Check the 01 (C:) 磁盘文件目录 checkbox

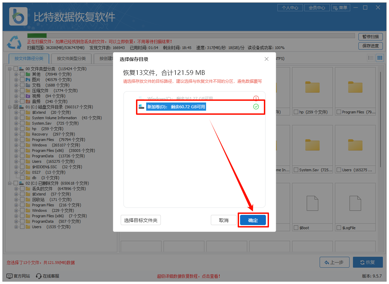click(16, 107)
